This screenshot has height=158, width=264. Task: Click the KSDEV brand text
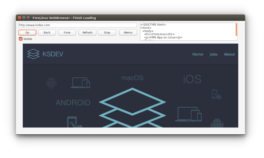click(x=53, y=54)
